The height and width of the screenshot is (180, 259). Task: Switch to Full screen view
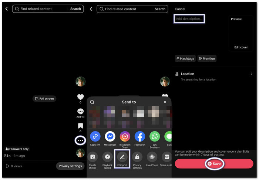(44, 98)
